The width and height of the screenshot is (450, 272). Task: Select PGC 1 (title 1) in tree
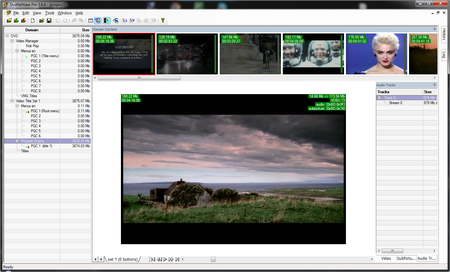click(x=42, y=146)
